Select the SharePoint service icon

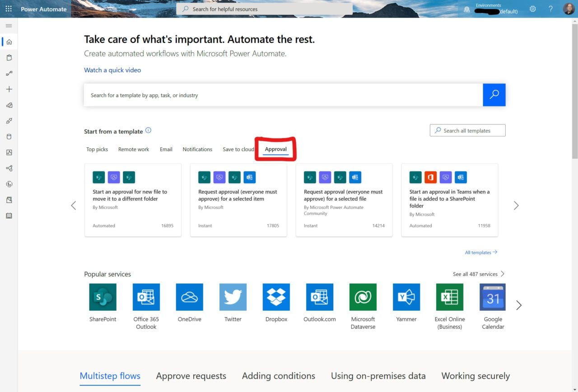pyautogui.click(x=103, y=297)
